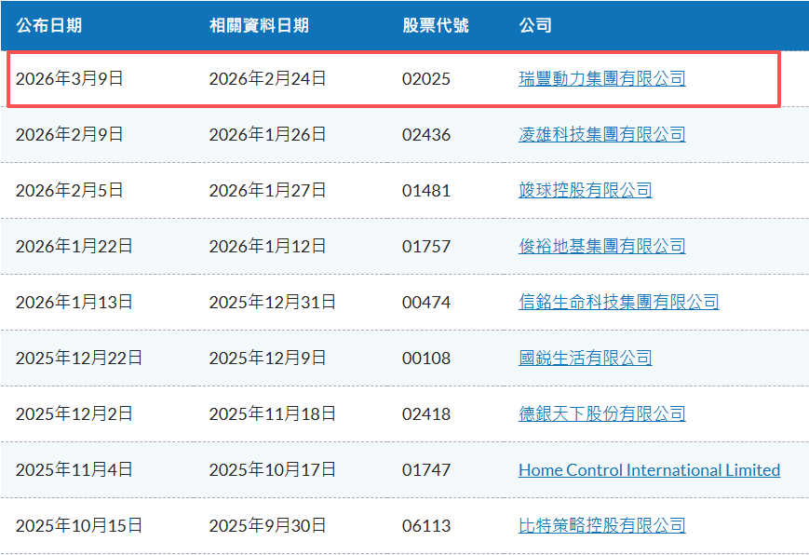
Task: Click announcement date 2025年12月2日
Action: tap(74, 413)
